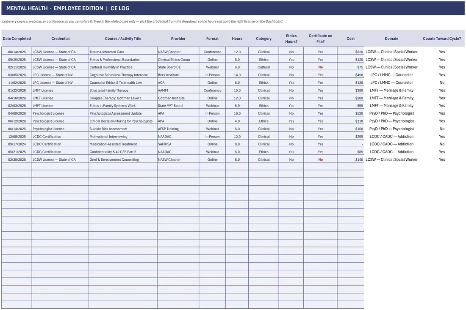Image resolution: width=466 pixels, height=310 pixels.
Task: Click the $520 cost cell
Action: (350, 113)
